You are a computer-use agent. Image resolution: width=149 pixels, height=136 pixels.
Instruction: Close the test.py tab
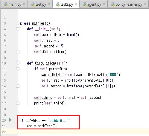(49, 4)
